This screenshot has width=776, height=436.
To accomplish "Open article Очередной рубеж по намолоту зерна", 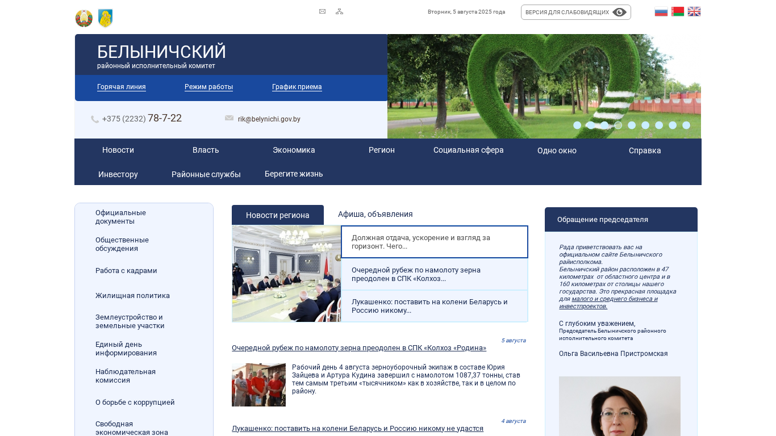I will tap(359, 348).
